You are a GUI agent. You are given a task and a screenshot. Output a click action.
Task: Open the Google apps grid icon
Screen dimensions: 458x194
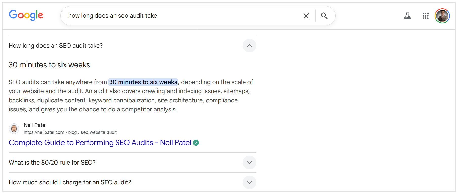pyautogui.click(x=426, y=16)
